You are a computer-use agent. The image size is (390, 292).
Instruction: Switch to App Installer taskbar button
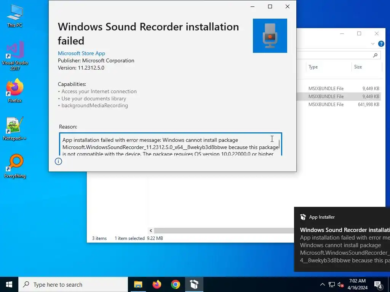[194, 284]
